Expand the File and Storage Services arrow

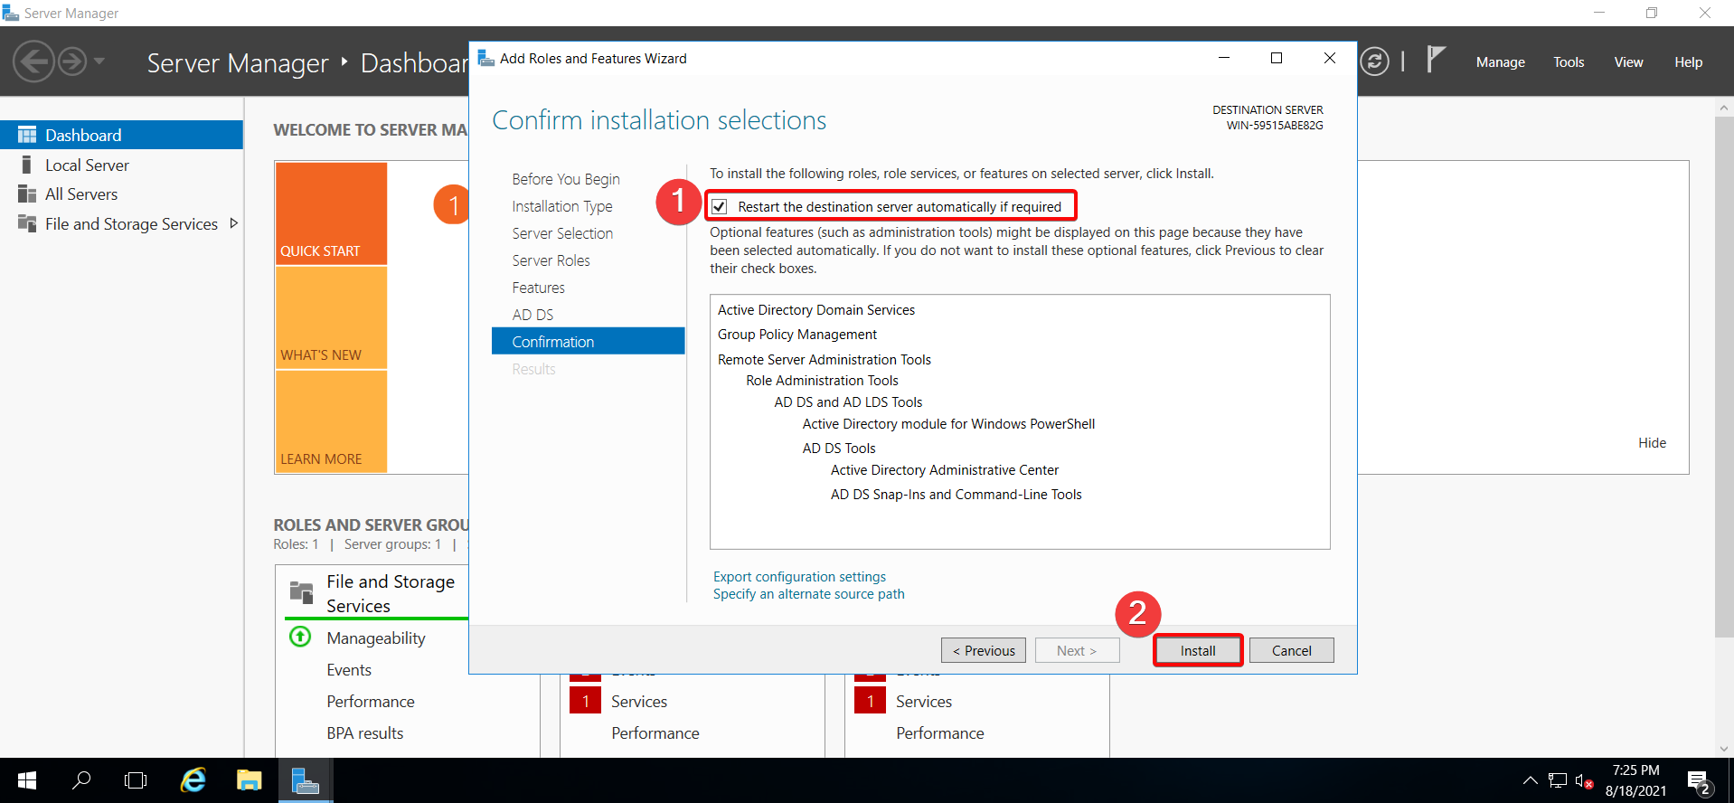point(234,223)
